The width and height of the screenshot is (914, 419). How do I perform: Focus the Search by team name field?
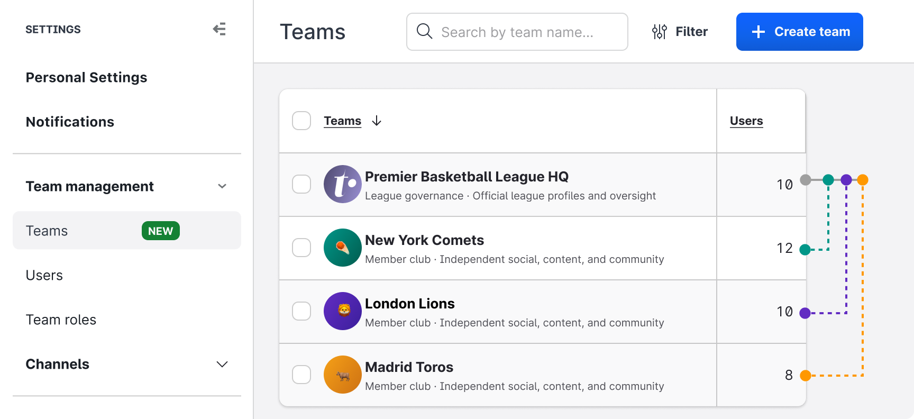coord(517,32)
